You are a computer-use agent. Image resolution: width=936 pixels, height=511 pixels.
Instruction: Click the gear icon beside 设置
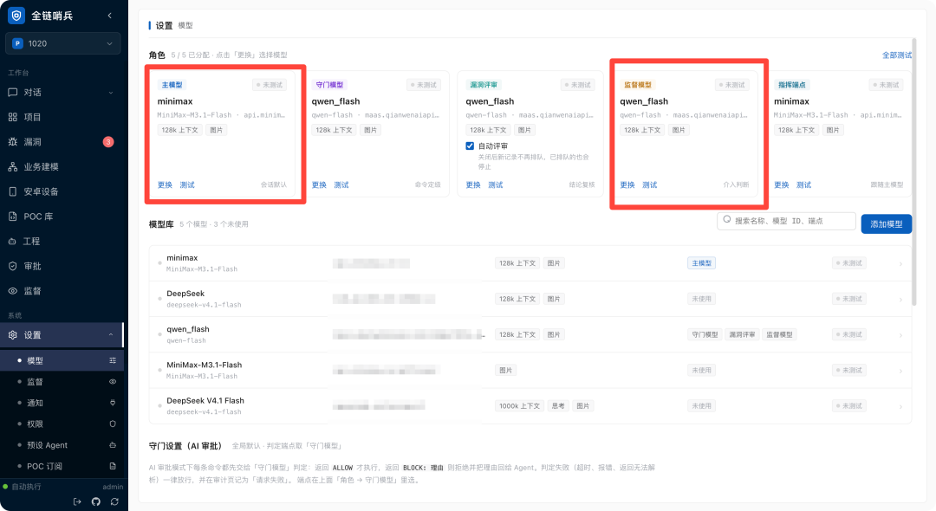[x=12, y=335]
